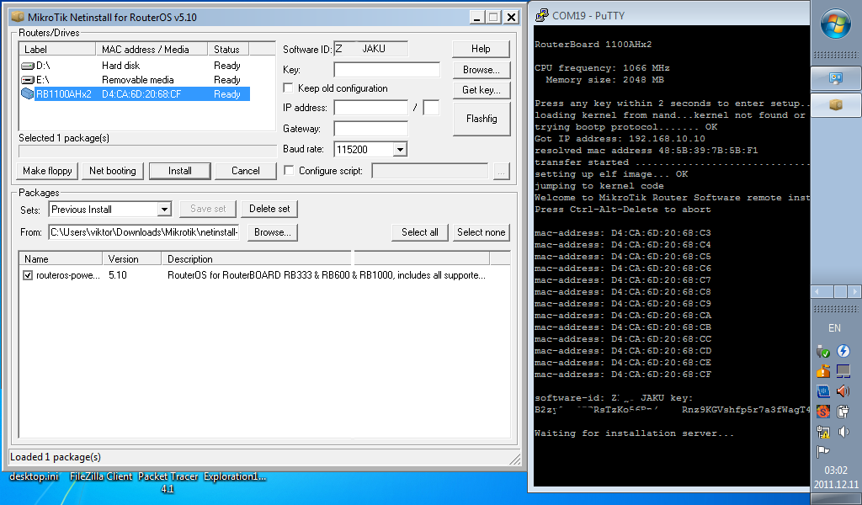Click the IP address input field
The height and width of the screenshot is (505, 862).
372,108
